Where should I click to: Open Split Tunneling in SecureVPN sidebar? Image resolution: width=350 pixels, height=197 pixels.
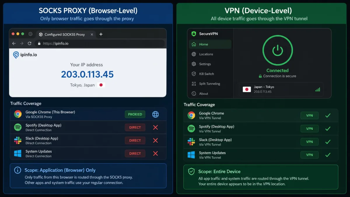(x=210, y=84)
